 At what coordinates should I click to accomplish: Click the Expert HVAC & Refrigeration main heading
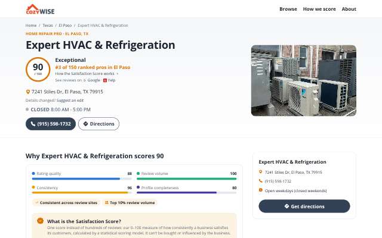click(100, 45)
